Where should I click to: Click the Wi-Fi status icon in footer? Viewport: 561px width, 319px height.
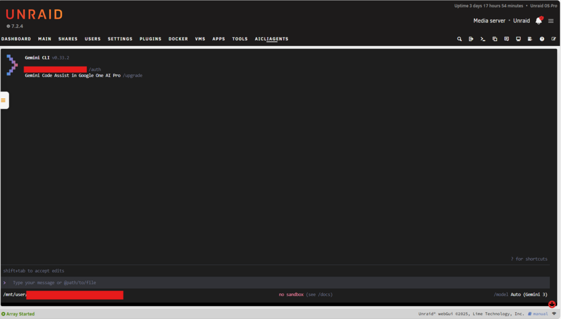(x=554, y=313)
